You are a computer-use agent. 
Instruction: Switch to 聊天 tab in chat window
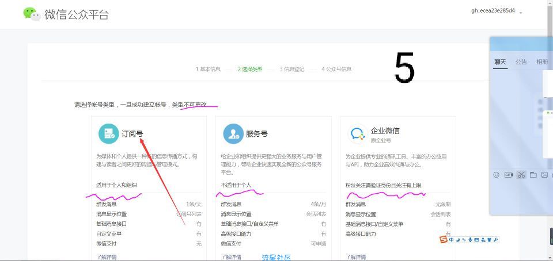coord(500,62)
